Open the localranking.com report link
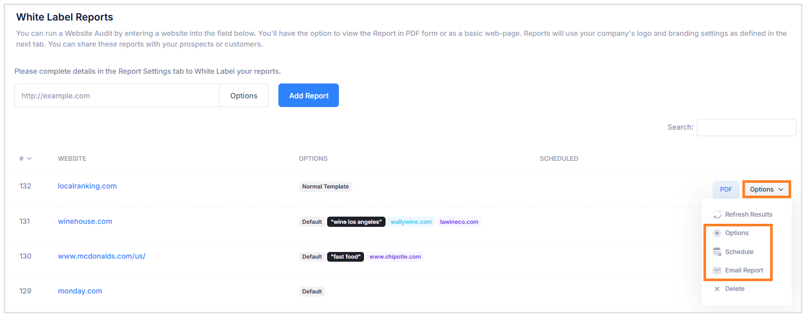The width and height of the screenshot is (806, 317). click(x=87, y=186)
